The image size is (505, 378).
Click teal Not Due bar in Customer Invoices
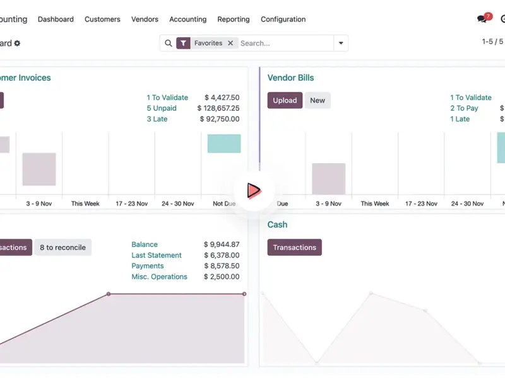pyautogui.click(x=224, y=144)
